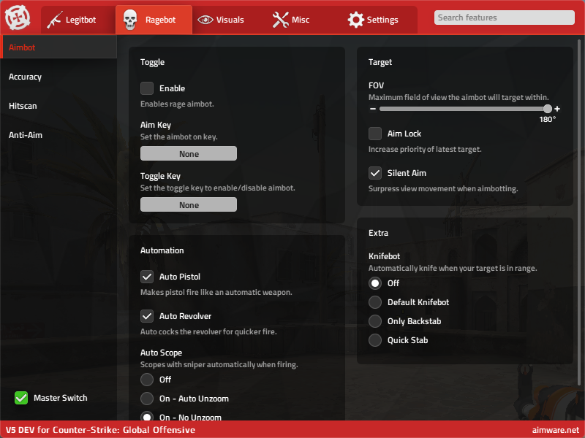Click the skull icon on the Ragebot tab

point(130,20)
